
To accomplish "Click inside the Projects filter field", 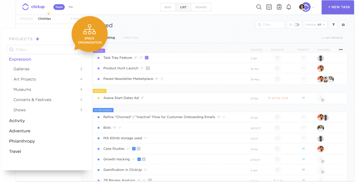I will [x=46, y=50].
